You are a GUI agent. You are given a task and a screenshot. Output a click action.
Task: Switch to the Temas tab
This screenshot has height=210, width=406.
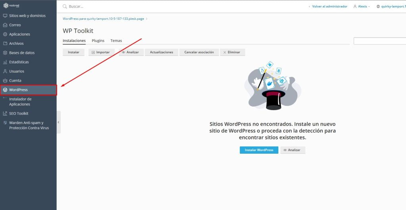point(116,41)
